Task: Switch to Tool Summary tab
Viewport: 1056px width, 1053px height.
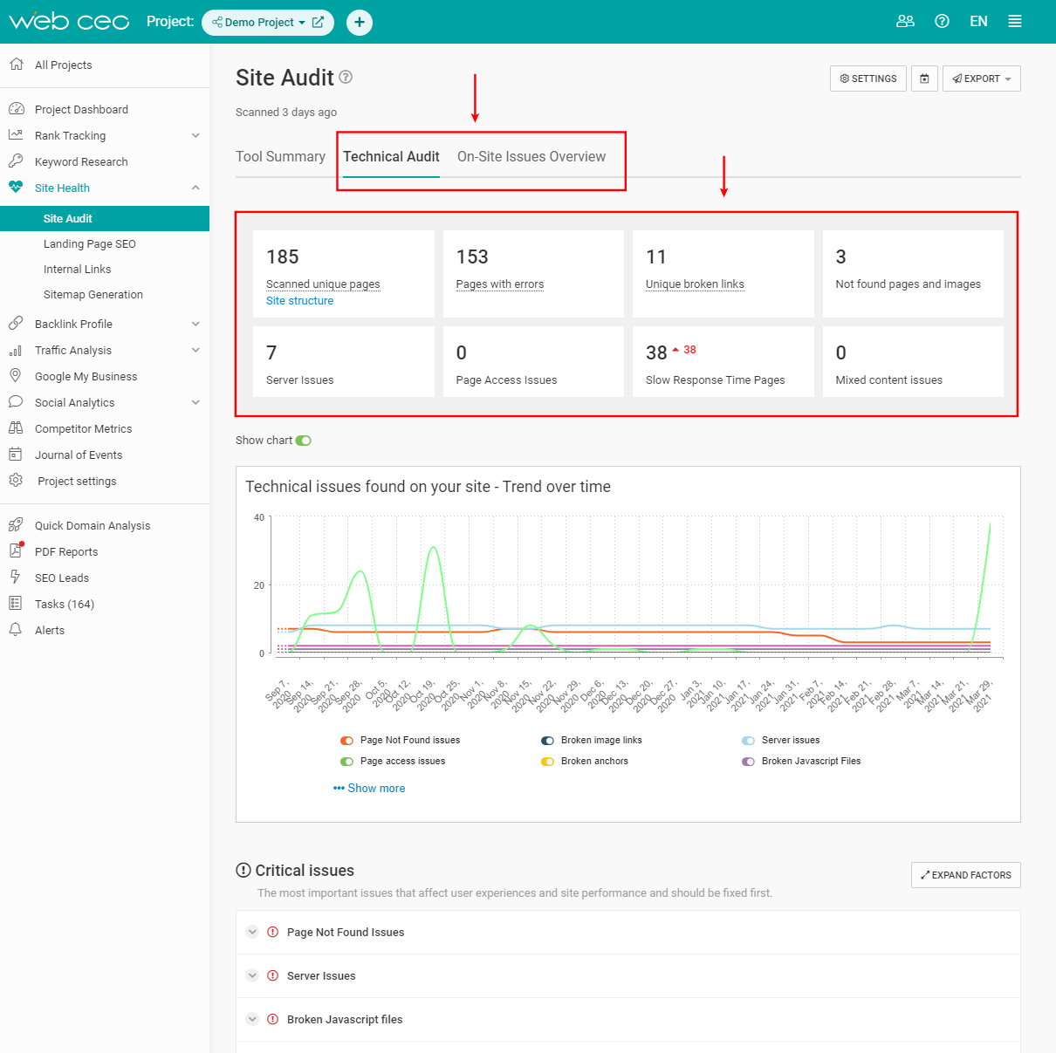Action: pos(280,156)
